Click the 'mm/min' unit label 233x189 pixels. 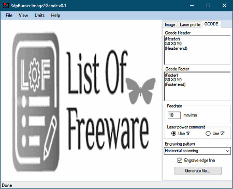click(x=190, y=115)
